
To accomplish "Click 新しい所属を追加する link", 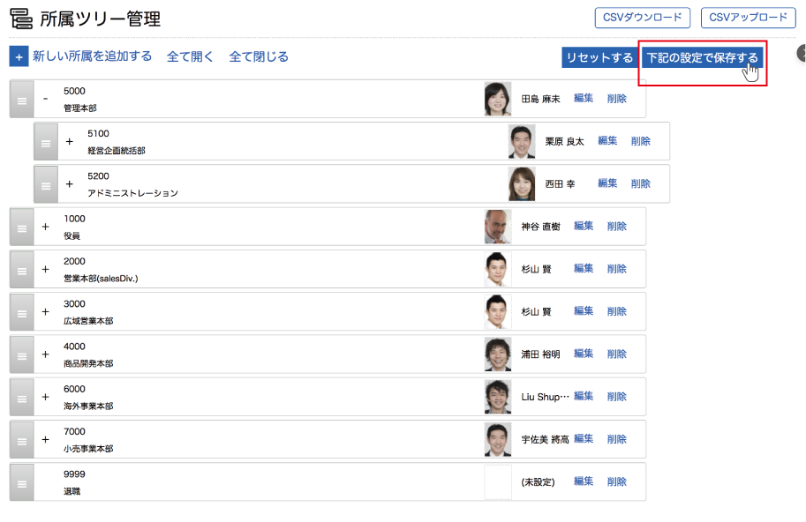I will [x=93, y=56].
